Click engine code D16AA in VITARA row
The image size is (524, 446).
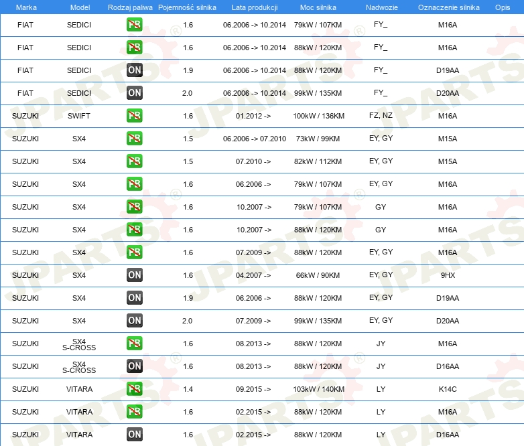(448, 435)
